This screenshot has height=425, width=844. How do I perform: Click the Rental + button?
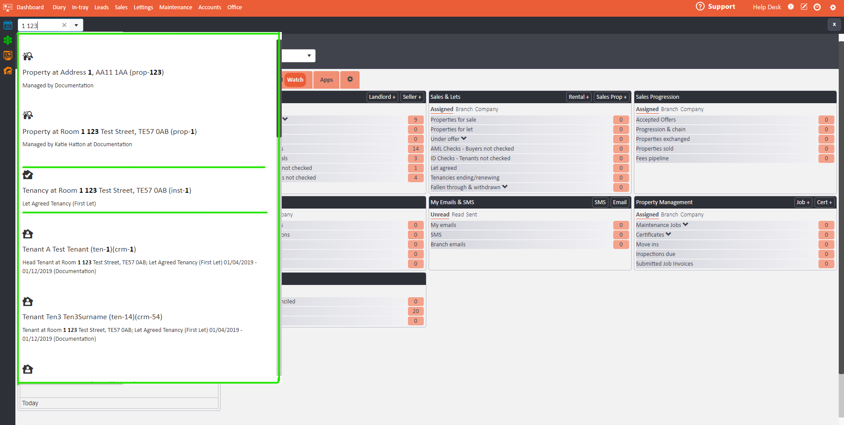pyautogui.click(x=578, y=97)
